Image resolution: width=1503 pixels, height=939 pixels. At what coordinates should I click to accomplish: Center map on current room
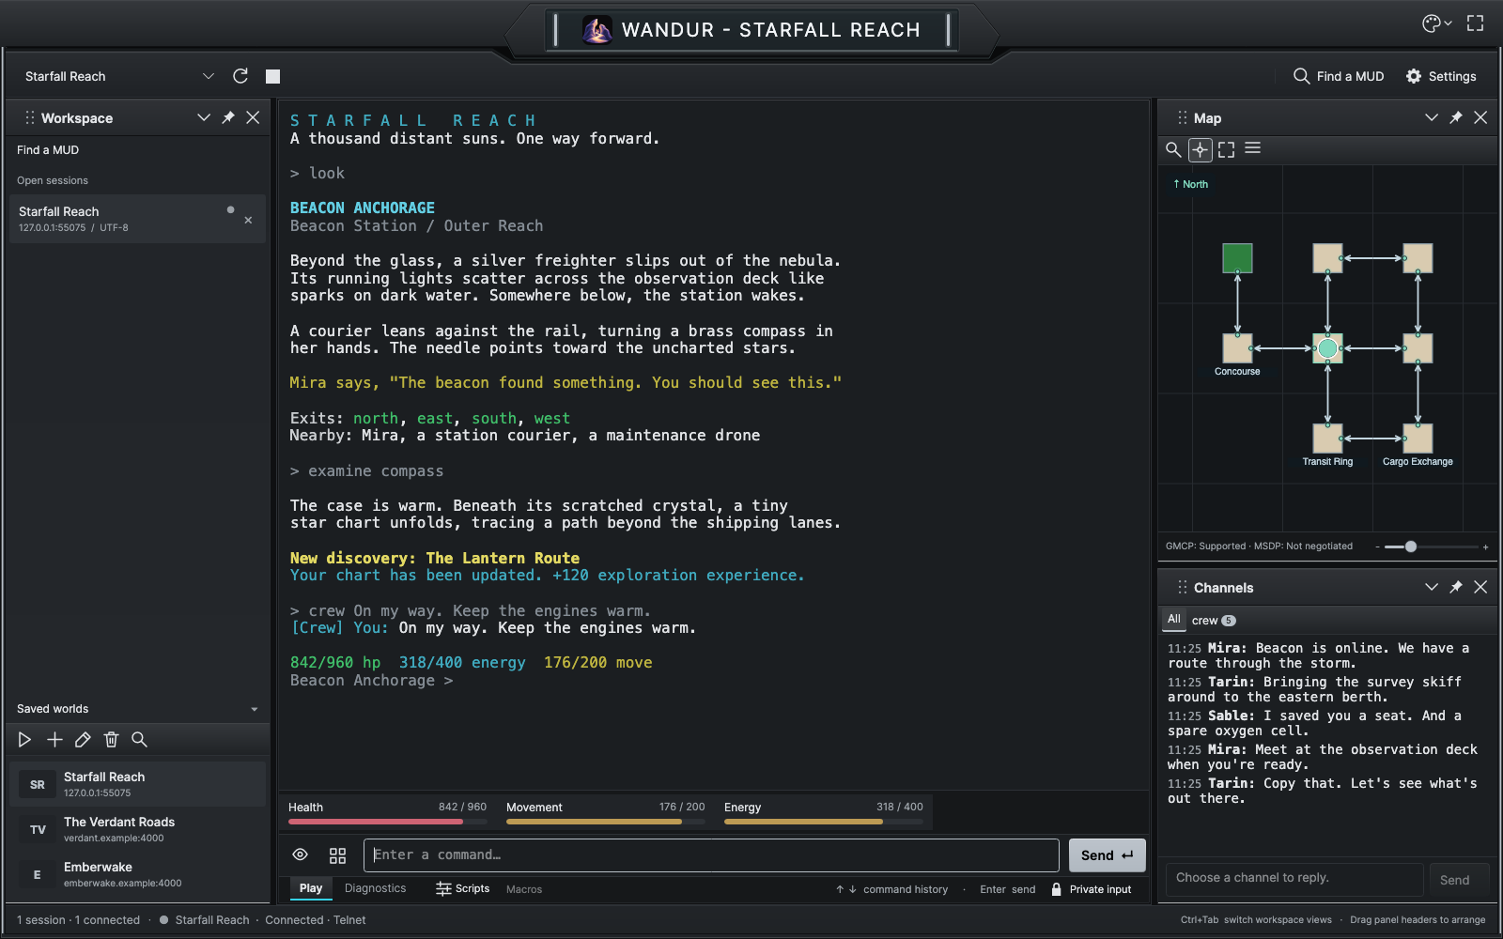(1200, 149)
